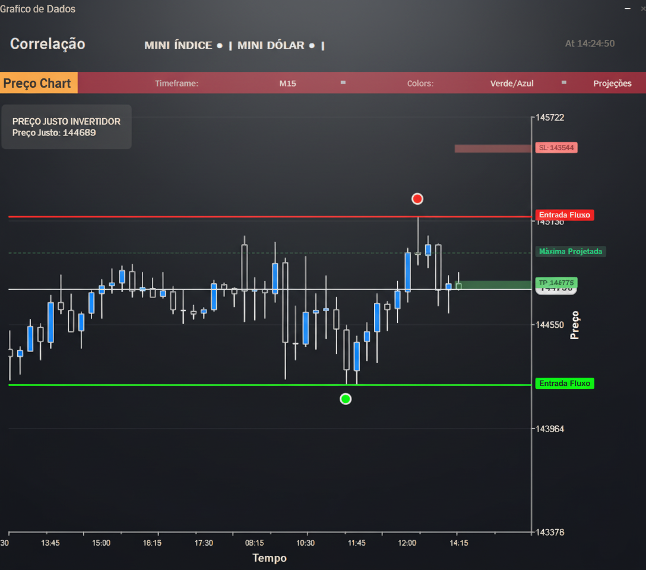Select the MINI ÍNDICE asset label
The image size is (646, 570).
(178, 46)
